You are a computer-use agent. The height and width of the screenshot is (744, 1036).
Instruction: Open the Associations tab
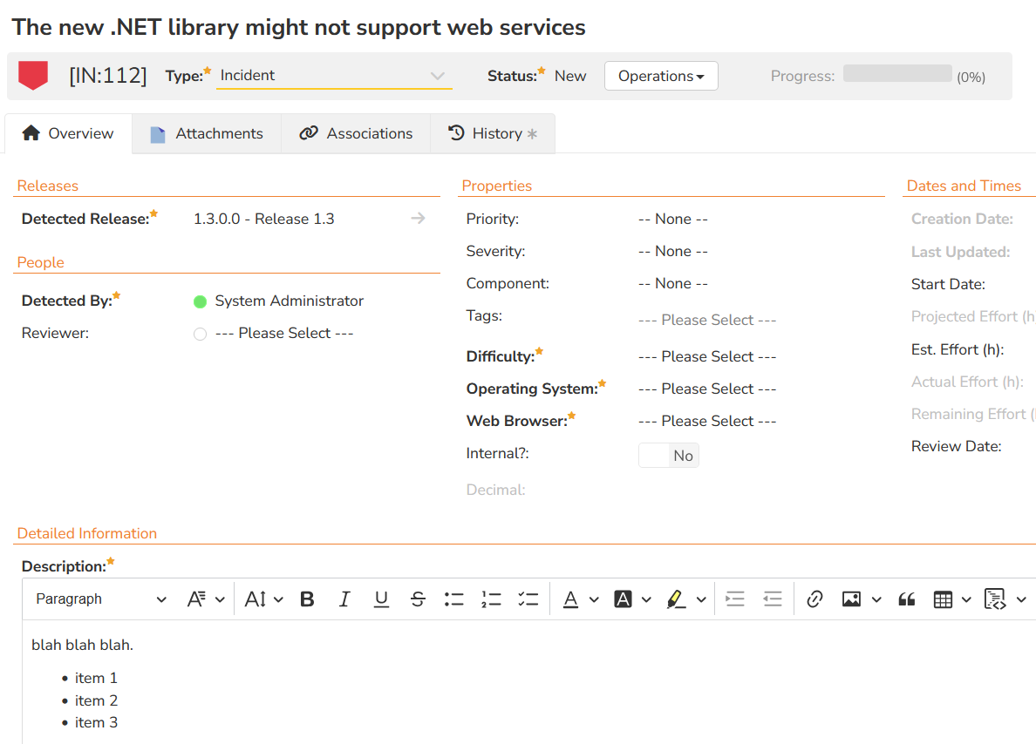pyautogui.click(x=356, y=133)
